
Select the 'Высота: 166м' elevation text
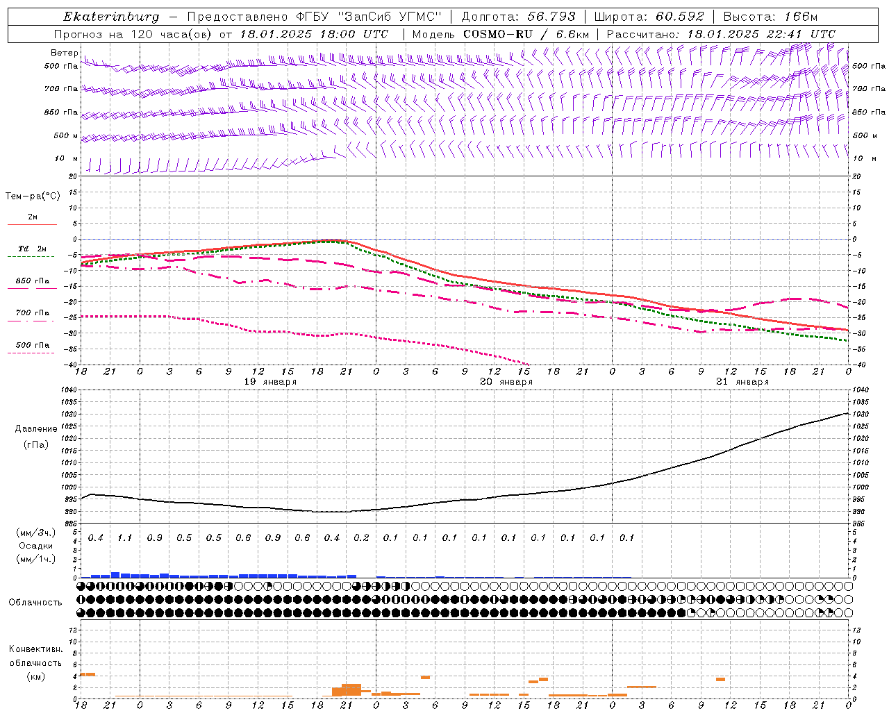point(771,17)
